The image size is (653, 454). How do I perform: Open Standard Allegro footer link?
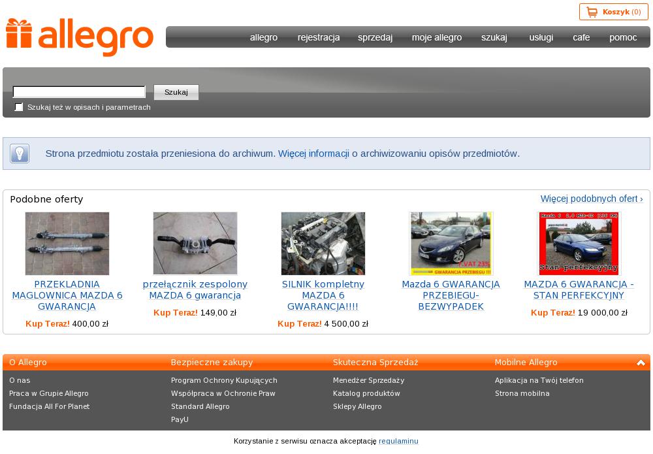(x=200, y=406)
